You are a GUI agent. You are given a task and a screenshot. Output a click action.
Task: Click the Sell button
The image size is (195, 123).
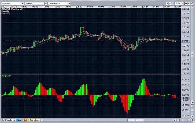pyautogui.click(x=25, y=120)
